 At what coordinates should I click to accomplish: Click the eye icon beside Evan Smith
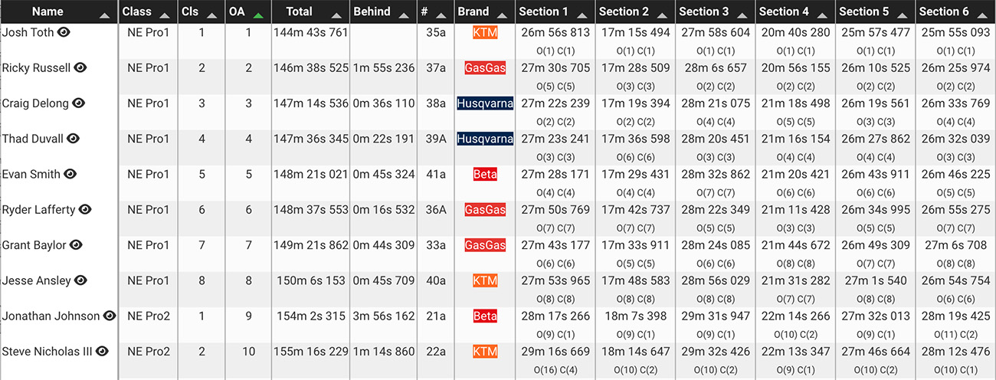click(x=70, y=174)
